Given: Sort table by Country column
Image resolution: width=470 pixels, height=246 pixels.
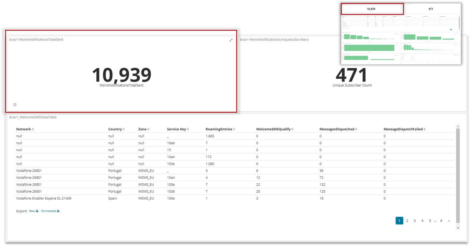Looking at the screenshot, I should 116,129.
